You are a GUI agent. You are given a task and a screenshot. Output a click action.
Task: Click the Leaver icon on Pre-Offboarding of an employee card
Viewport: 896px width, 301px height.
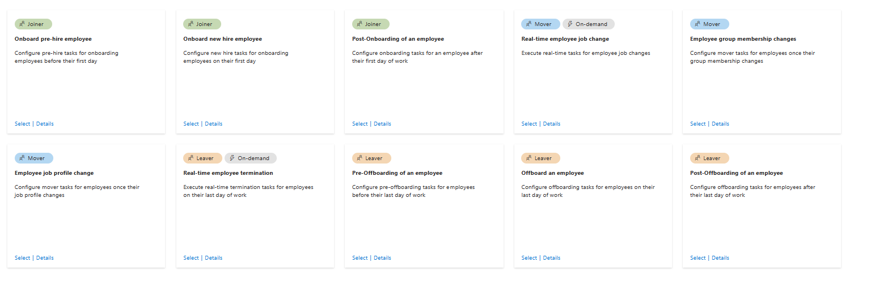(360, 158)
